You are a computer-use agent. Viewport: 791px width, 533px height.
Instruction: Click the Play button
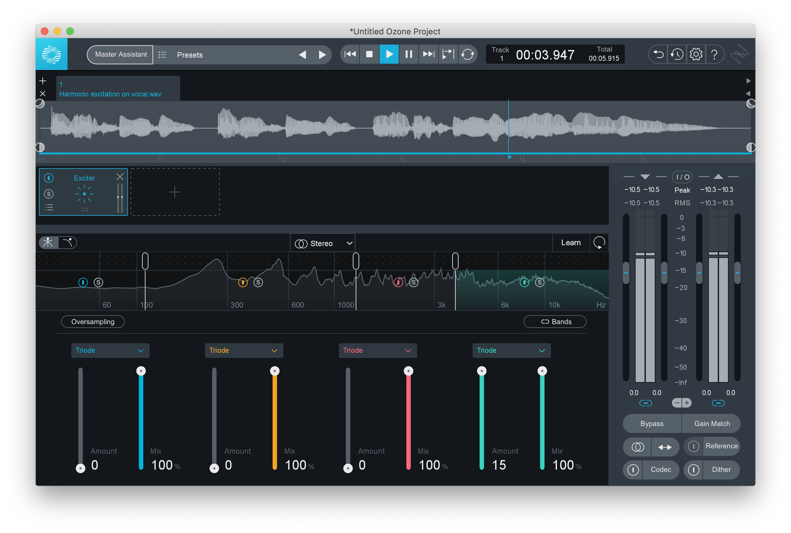(389, 54)
